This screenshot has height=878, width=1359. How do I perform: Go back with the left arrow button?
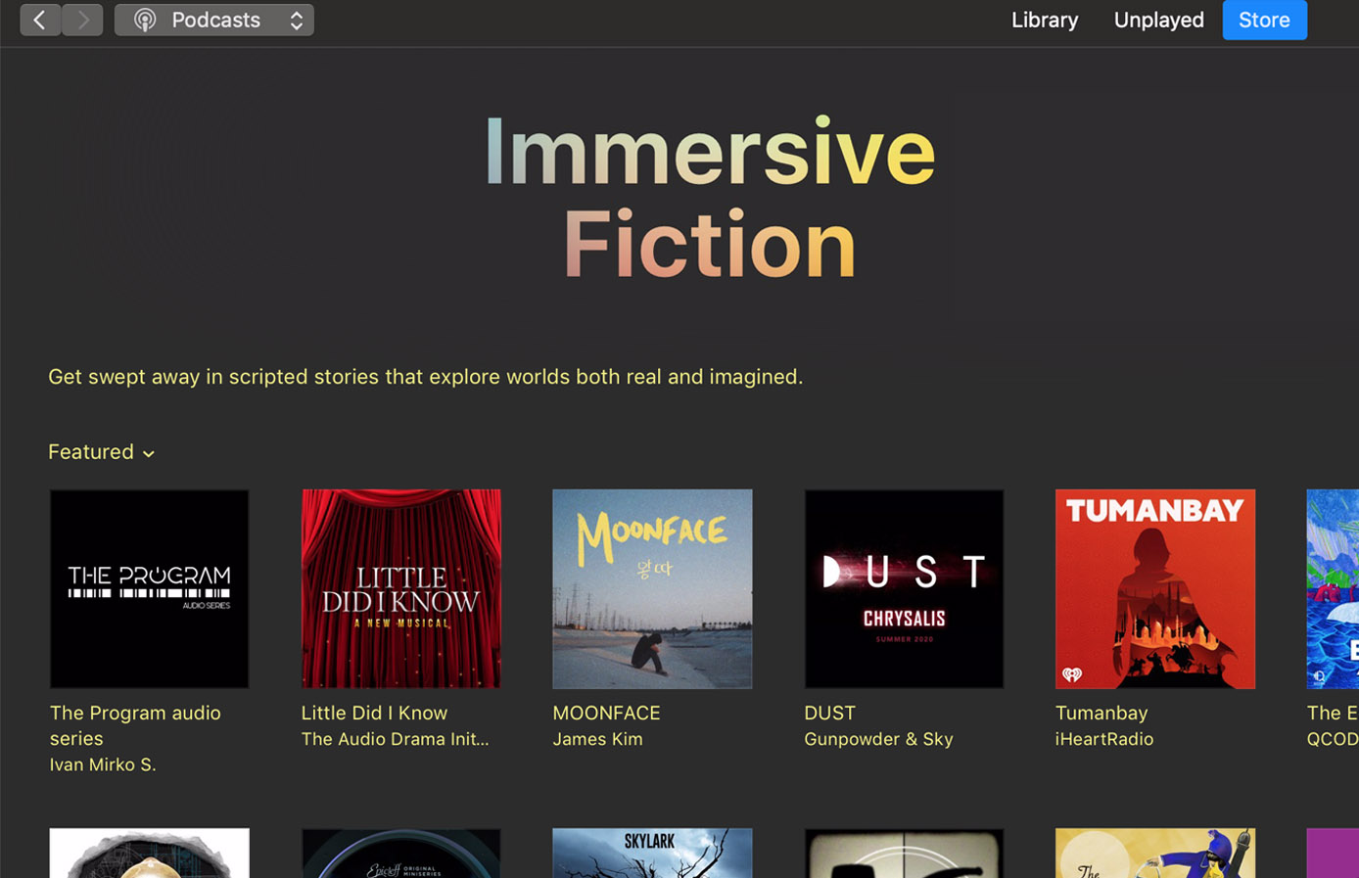click(40, 20)
